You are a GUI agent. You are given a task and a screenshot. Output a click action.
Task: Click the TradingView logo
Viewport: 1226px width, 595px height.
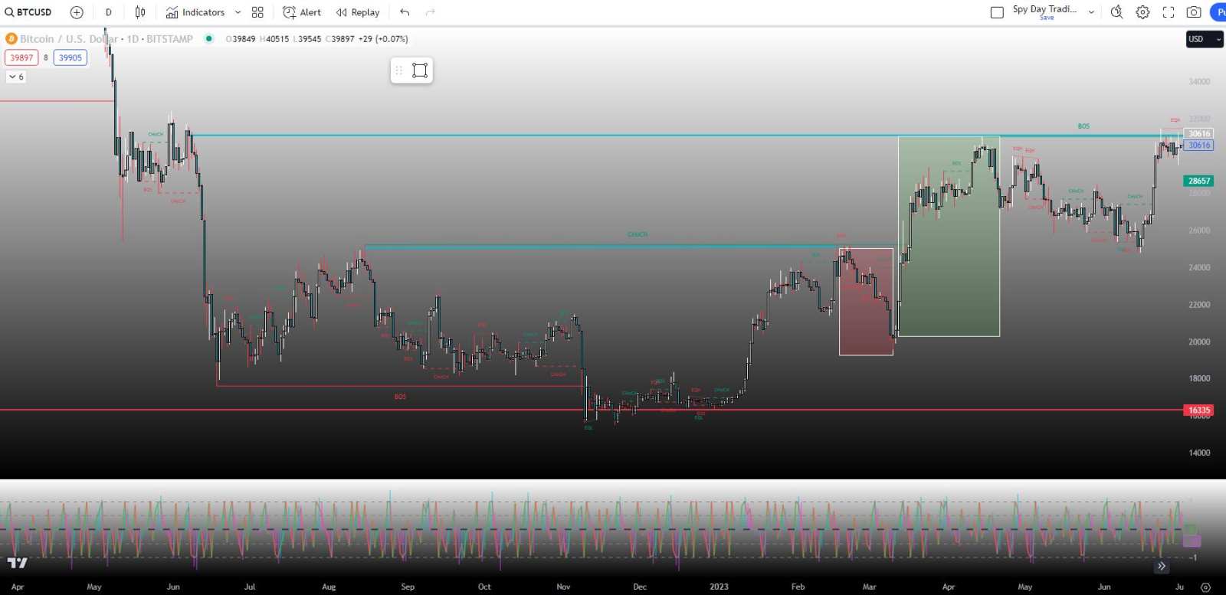(18, 563)
